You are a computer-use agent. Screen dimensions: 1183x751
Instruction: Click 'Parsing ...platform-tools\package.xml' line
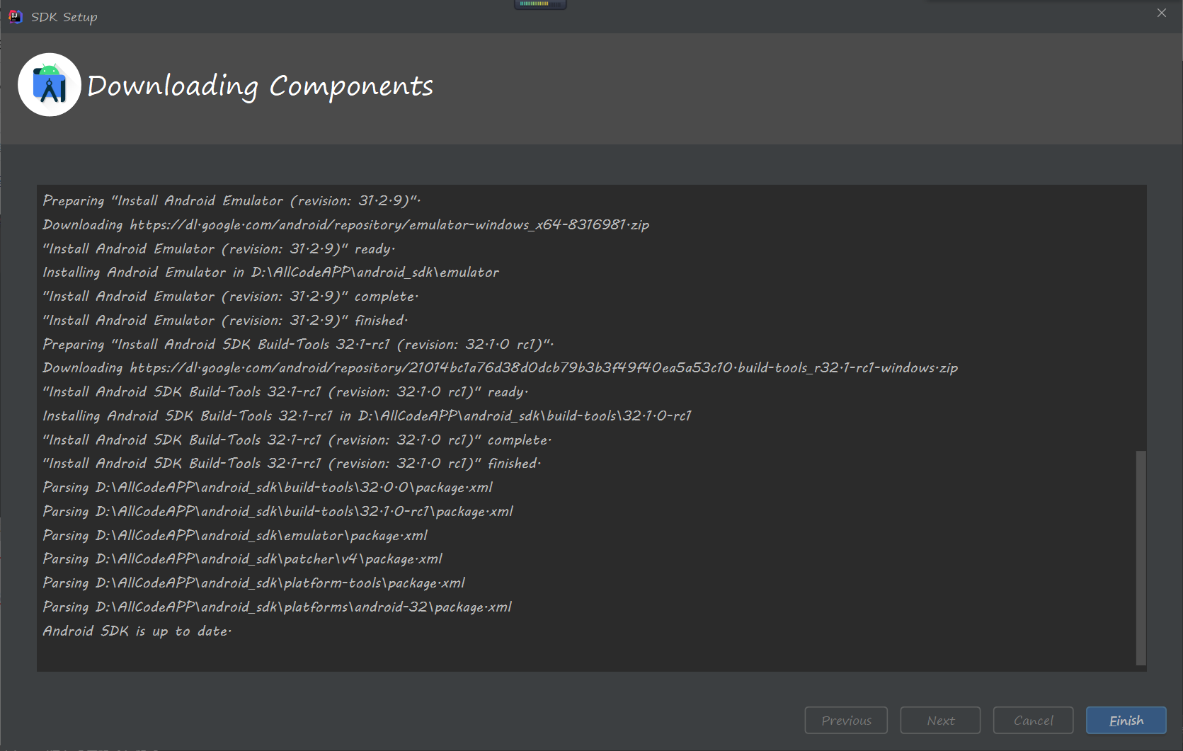point(253,583)
